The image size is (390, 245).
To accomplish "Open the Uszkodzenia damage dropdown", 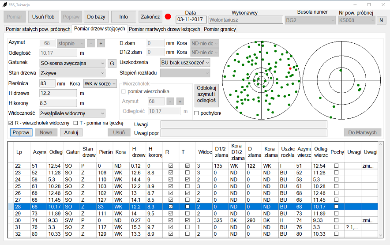I will click(x=185, y=63).
